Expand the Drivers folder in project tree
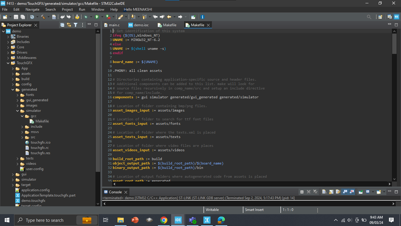 [x=8, y=52]
